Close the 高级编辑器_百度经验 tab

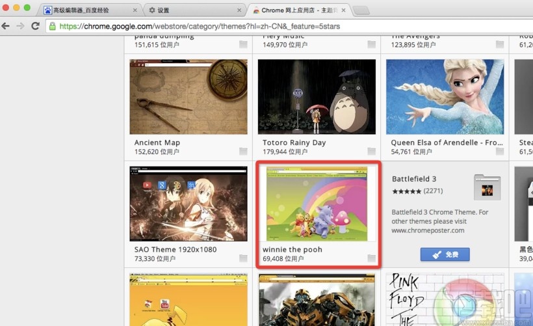[135, 10]
